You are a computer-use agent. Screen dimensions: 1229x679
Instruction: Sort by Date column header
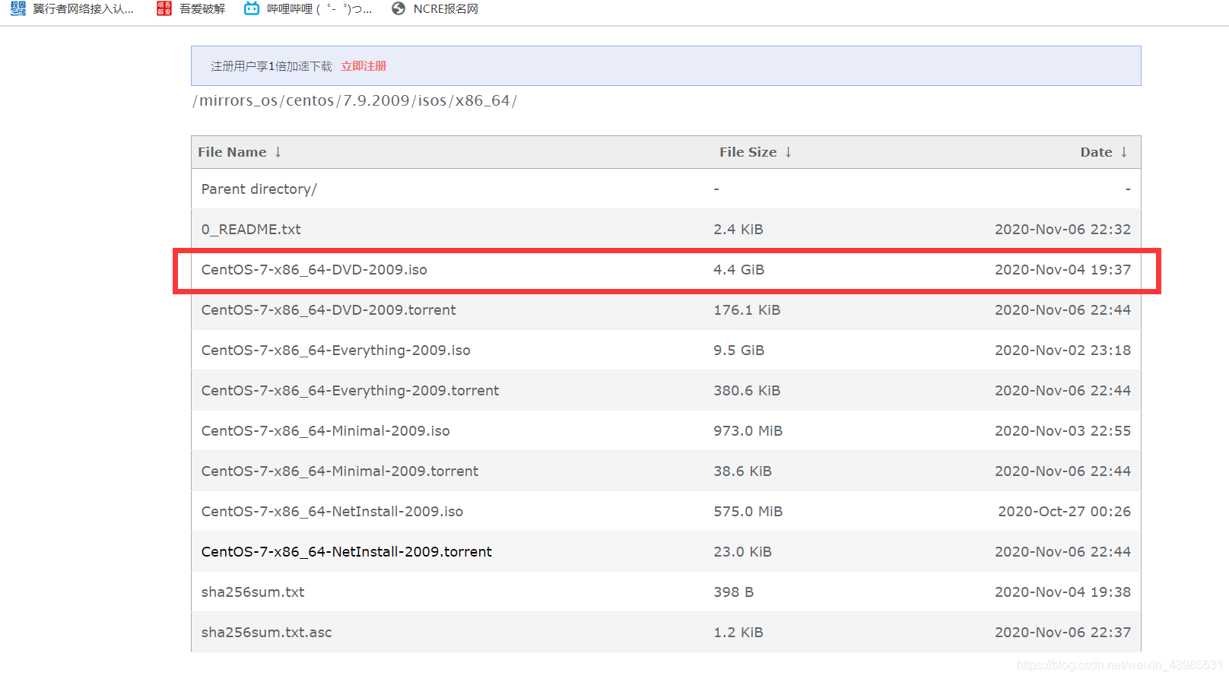[1096, 152]
